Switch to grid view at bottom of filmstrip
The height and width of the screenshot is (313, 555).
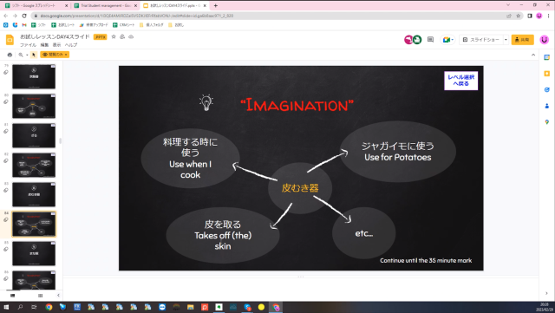41,296
